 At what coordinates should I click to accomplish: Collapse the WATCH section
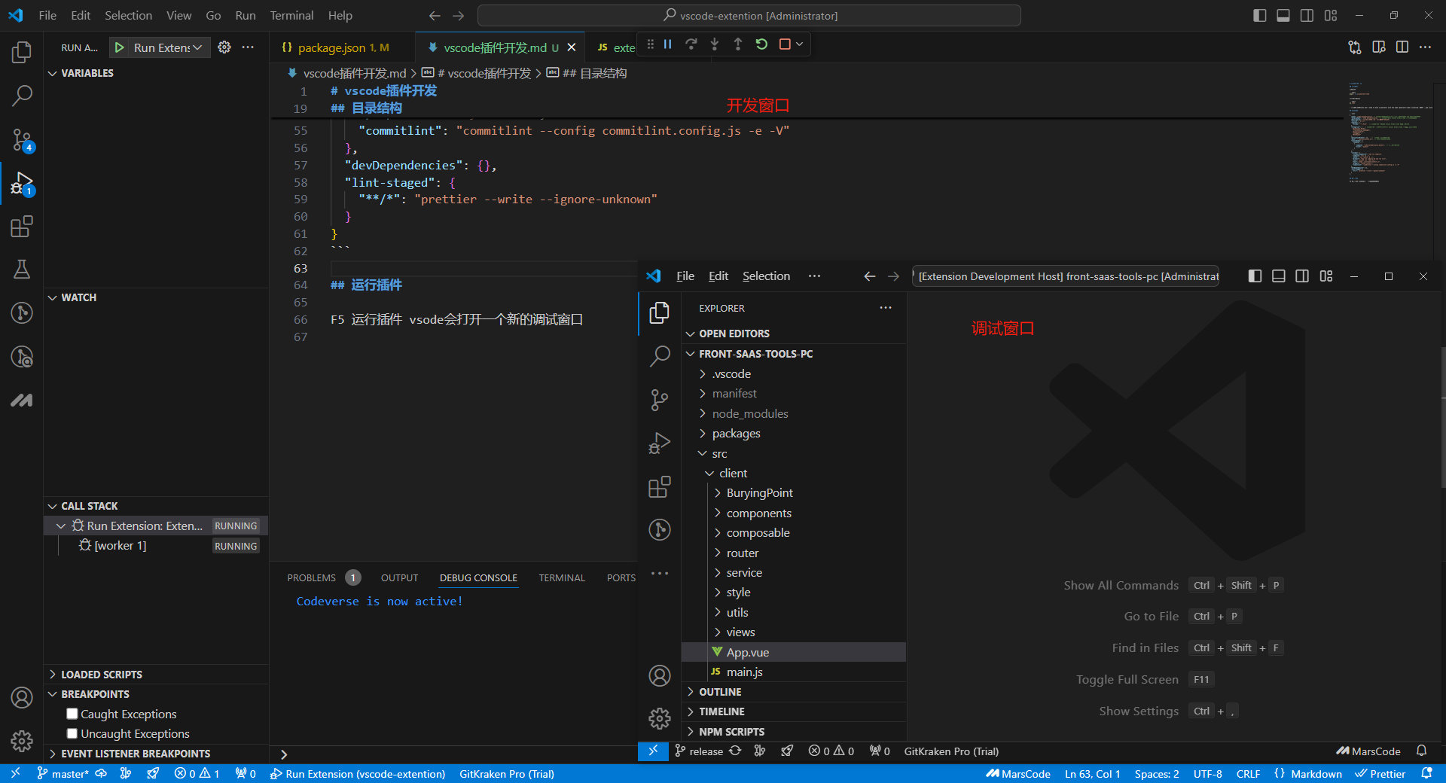point(157,297)
